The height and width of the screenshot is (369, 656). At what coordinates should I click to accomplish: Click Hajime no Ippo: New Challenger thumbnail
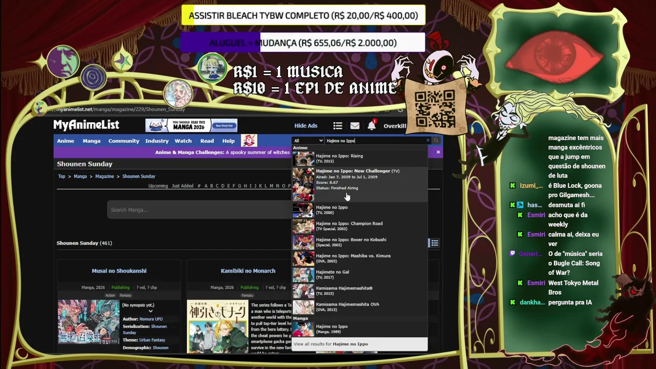click(x=303, y=184)
